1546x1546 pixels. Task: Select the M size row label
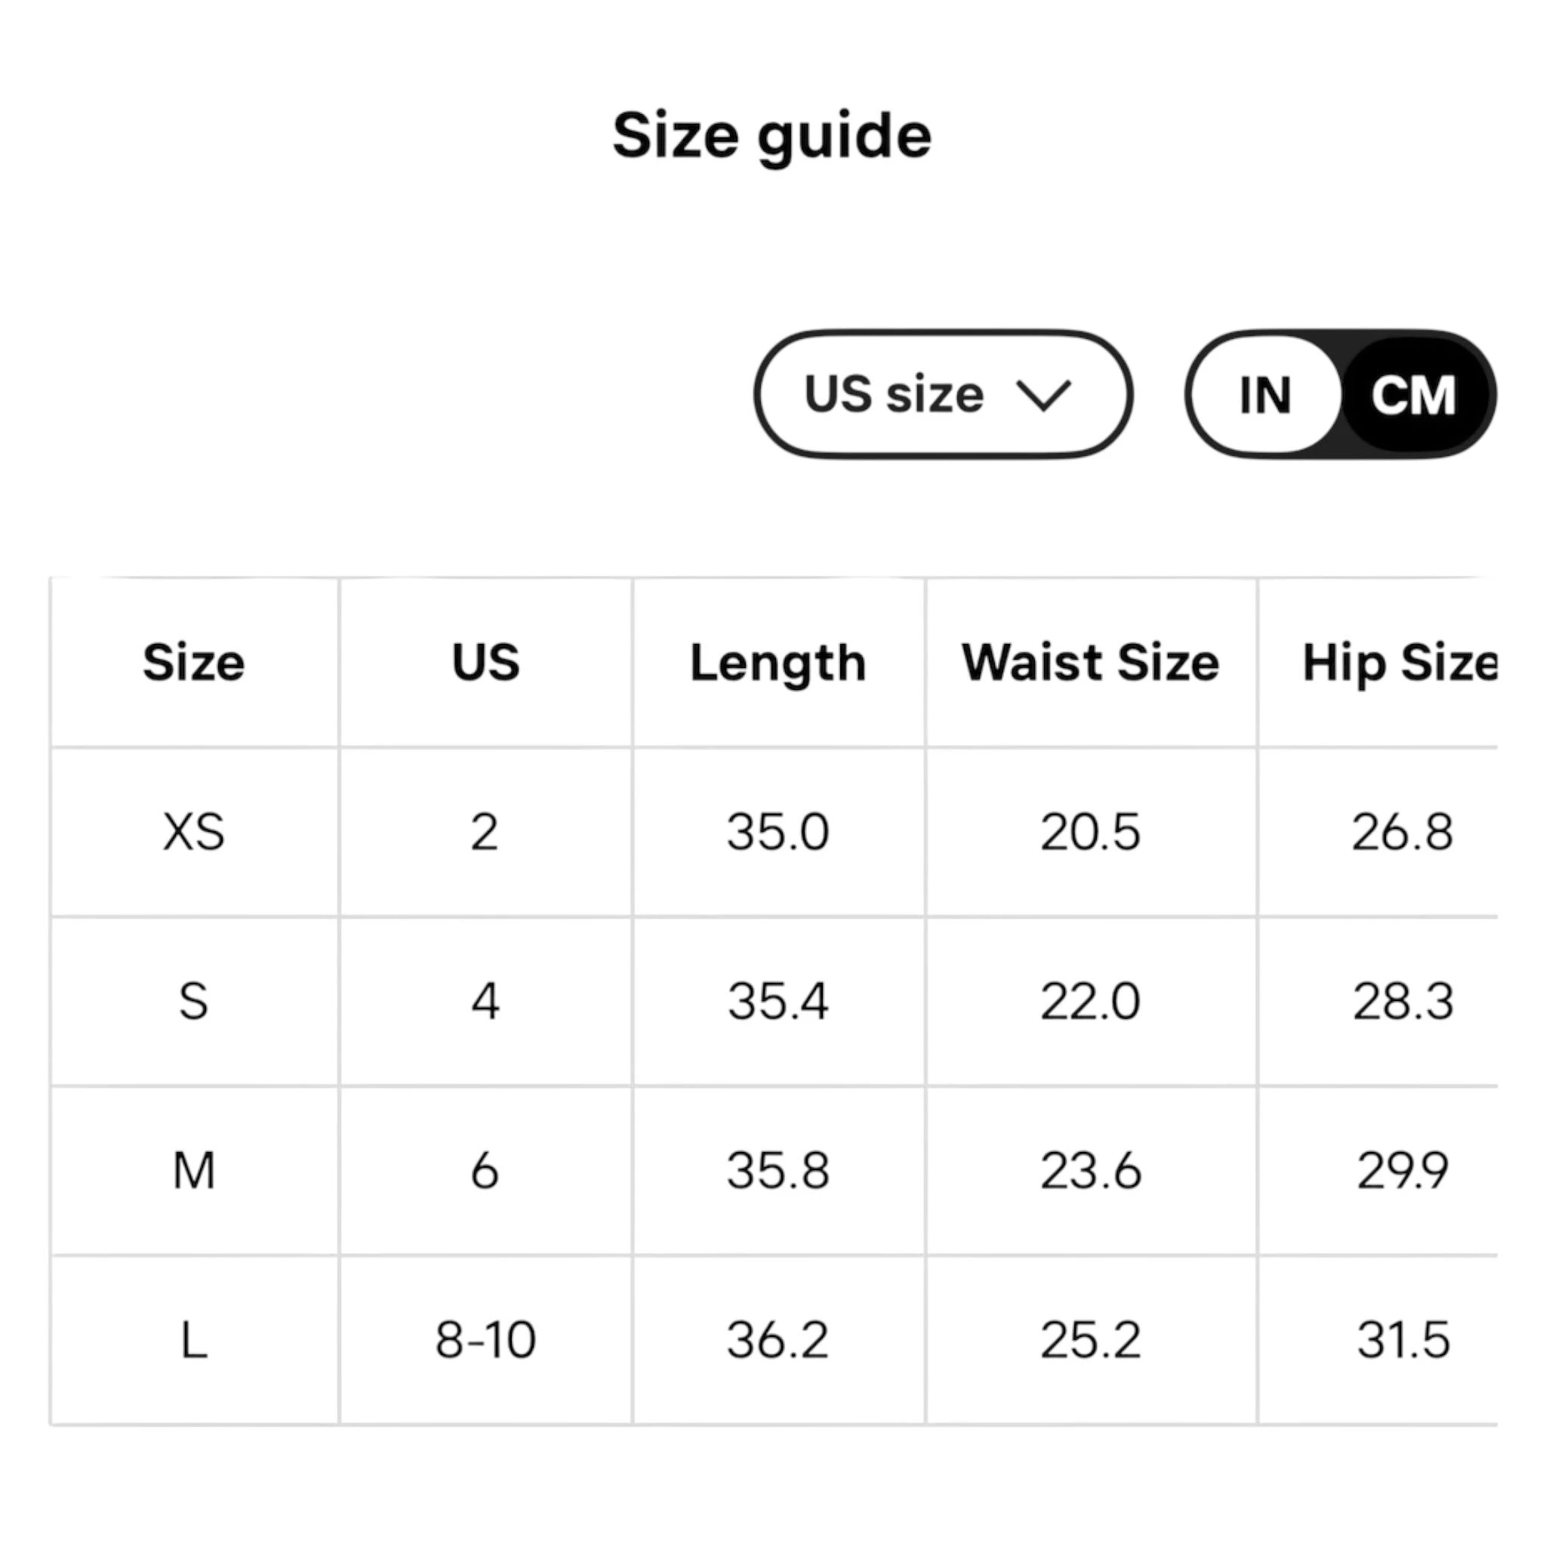tap(194, 1171)
